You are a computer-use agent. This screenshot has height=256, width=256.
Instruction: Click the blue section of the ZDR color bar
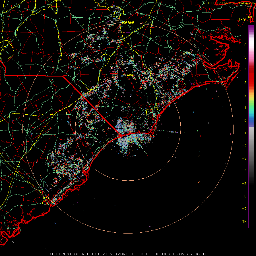251,122
